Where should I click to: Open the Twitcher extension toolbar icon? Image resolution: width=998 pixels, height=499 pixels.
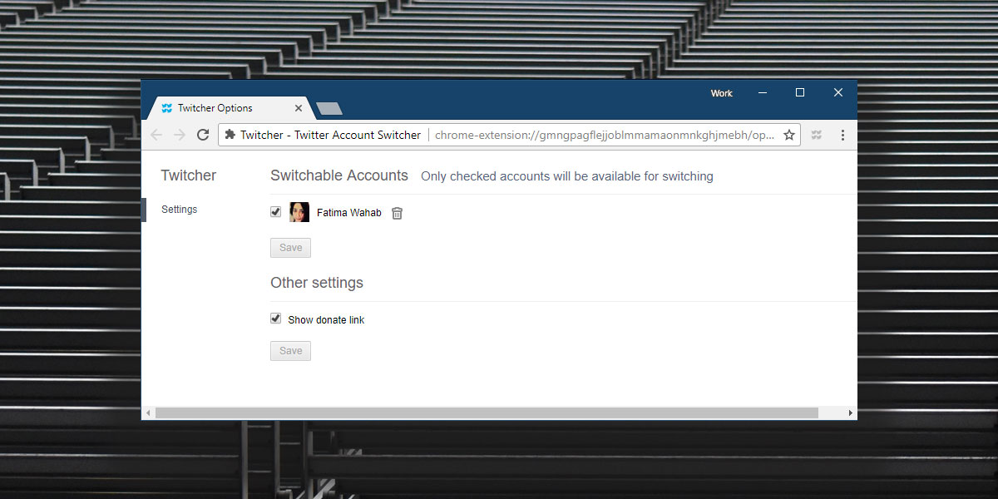coord(817,135)
